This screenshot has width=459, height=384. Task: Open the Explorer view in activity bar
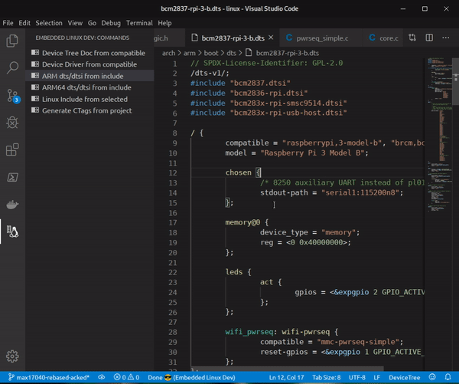click(12, 41)
